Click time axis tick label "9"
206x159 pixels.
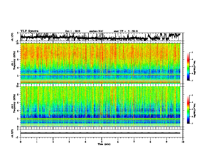click(x=166, y=142)
